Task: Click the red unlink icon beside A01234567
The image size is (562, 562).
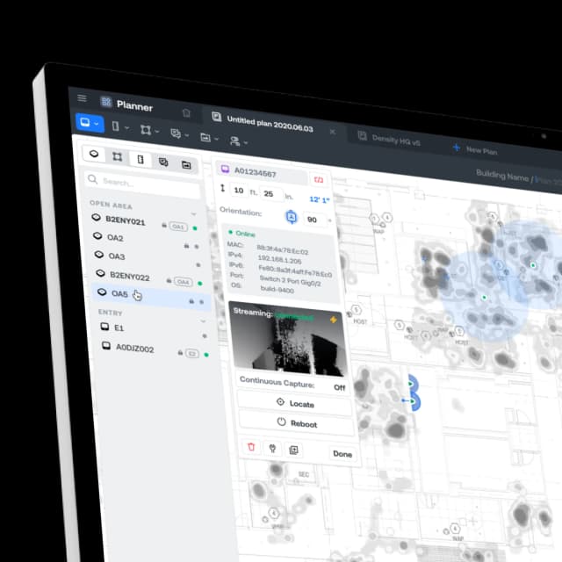Action: click(318, 179)
